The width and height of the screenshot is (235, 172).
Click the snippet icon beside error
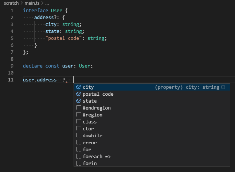(x=79, y=142)
